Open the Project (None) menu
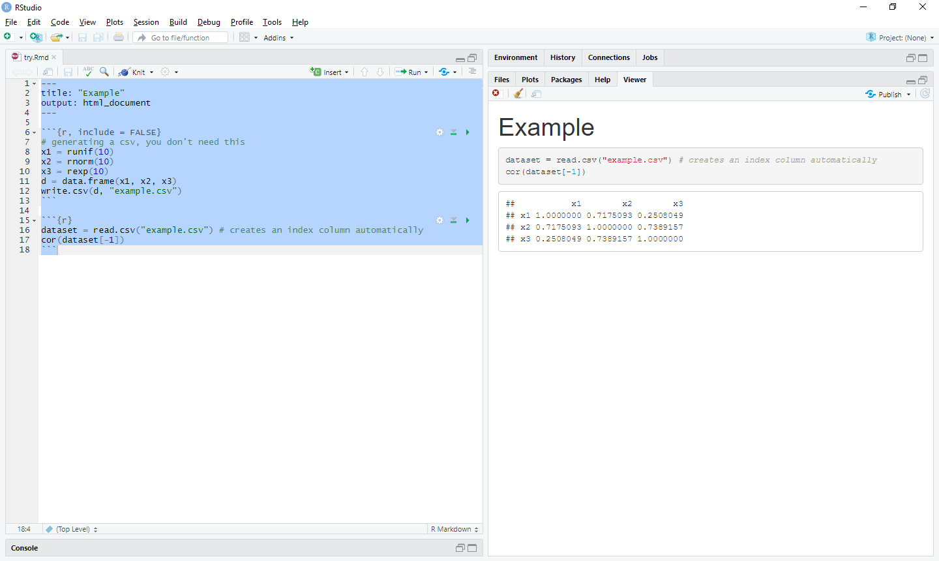Screen dimensions: 939x561 [900, 38]
